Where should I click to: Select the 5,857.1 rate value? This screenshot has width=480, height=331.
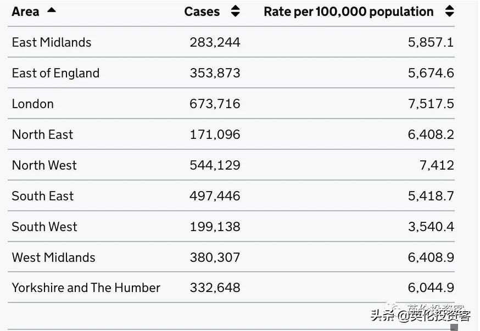[431, 42]
